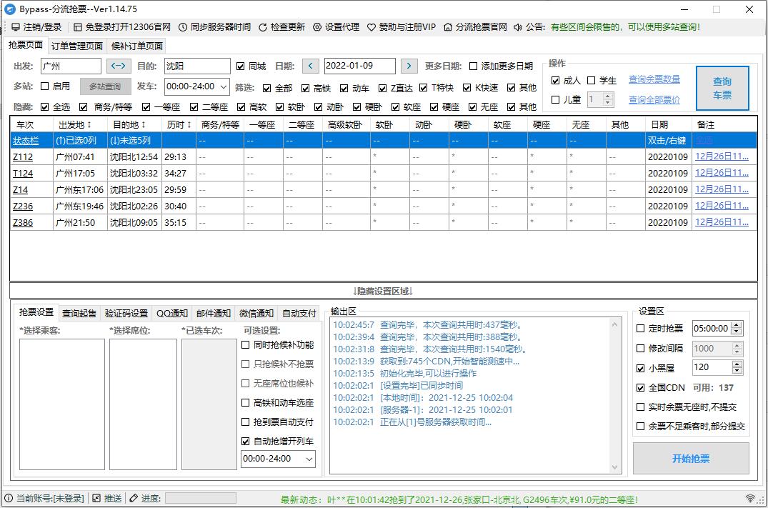
Task: Enable 定时抢票 checkbox
Action: click(640, 328)
